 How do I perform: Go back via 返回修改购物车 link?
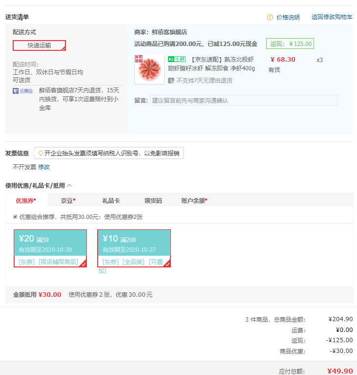[332, 17]
